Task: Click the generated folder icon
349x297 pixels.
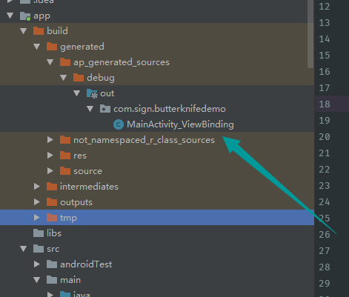Action: tap(52, 47)
